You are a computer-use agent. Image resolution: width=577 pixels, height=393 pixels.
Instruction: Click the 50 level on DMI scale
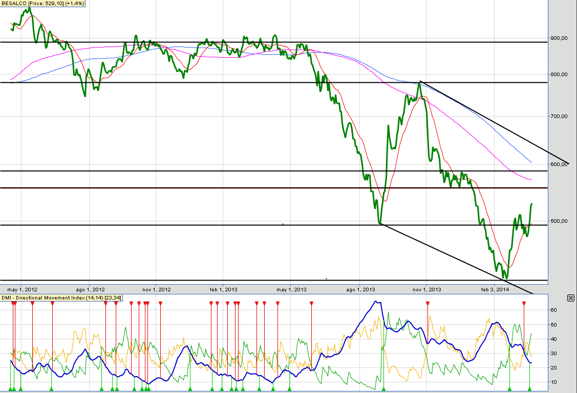point(553,325)
